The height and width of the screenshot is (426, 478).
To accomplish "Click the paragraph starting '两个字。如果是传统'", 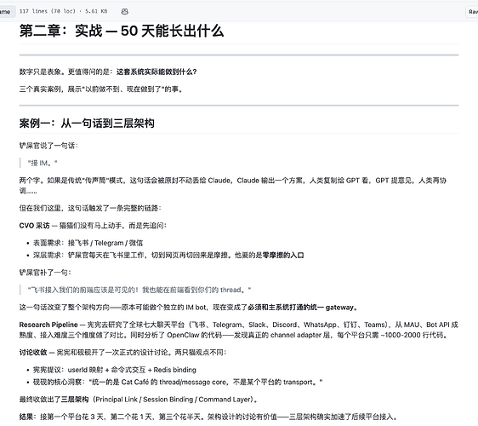I will 232,186.
